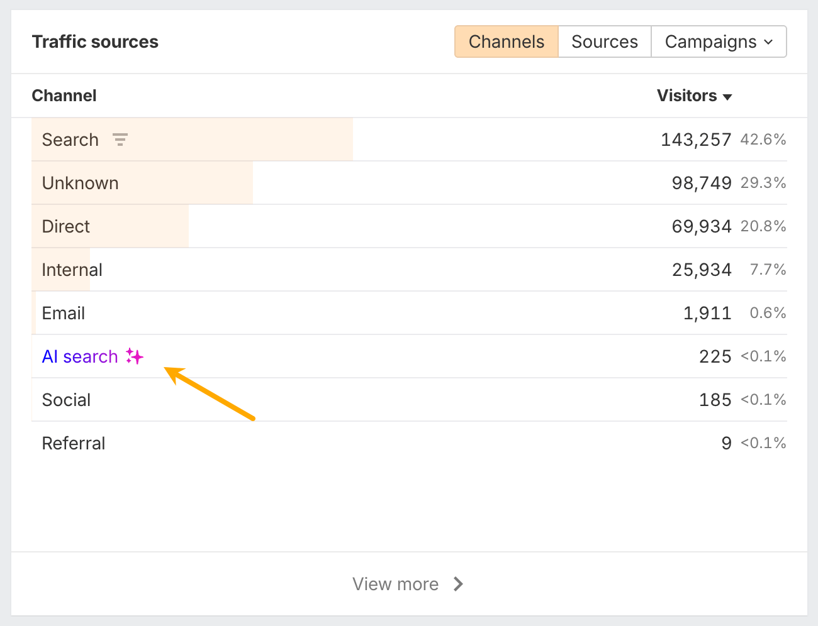Click the Social traffic channel
This screenshot has height=626, width=818.
(66, 400)
